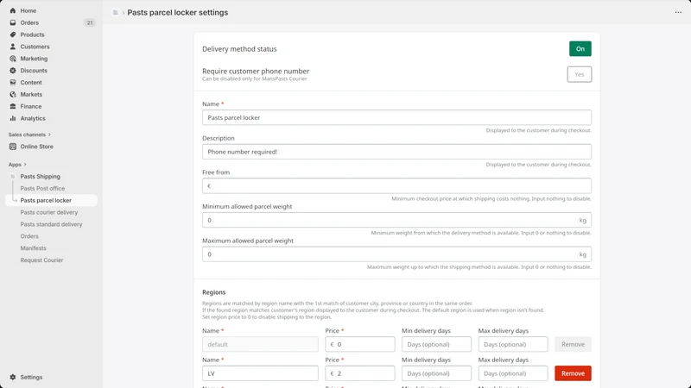
Task: Open the three-dot more actions menu
Action: pyautogui.click(x=678, y=12)
